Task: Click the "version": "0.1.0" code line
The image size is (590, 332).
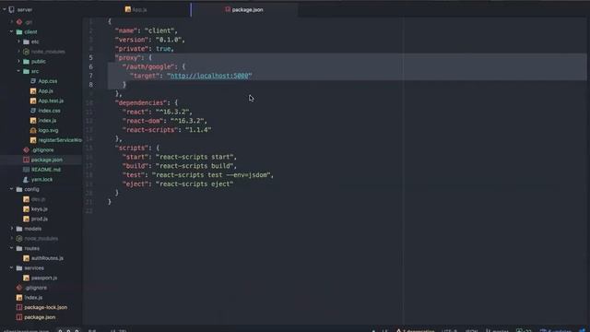Action: (x=149, y=40)
